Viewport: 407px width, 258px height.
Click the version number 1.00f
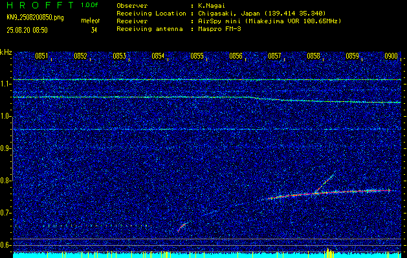click(x=89, y=5)
